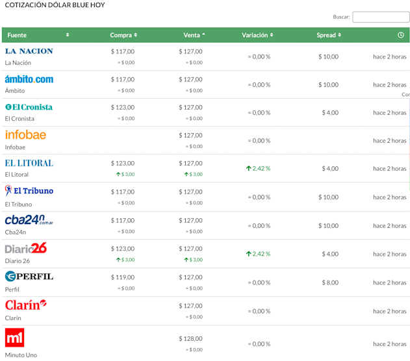This screenshot has height=361, width=410.
Task: Select the El Tribuno logo
Action: coord(29,191)
